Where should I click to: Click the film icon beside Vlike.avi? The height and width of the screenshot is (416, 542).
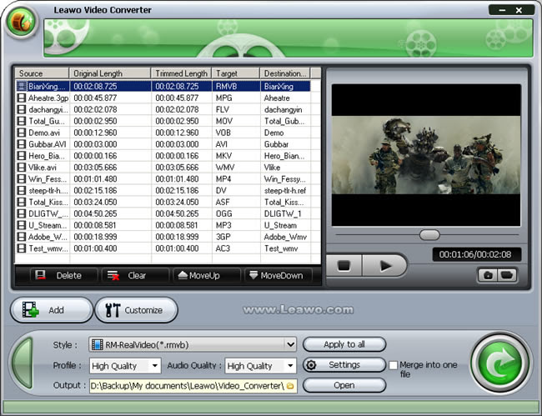tap(22, 168)
